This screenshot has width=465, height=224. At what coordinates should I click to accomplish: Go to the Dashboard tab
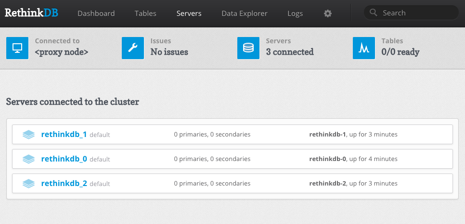pos(96,13)
